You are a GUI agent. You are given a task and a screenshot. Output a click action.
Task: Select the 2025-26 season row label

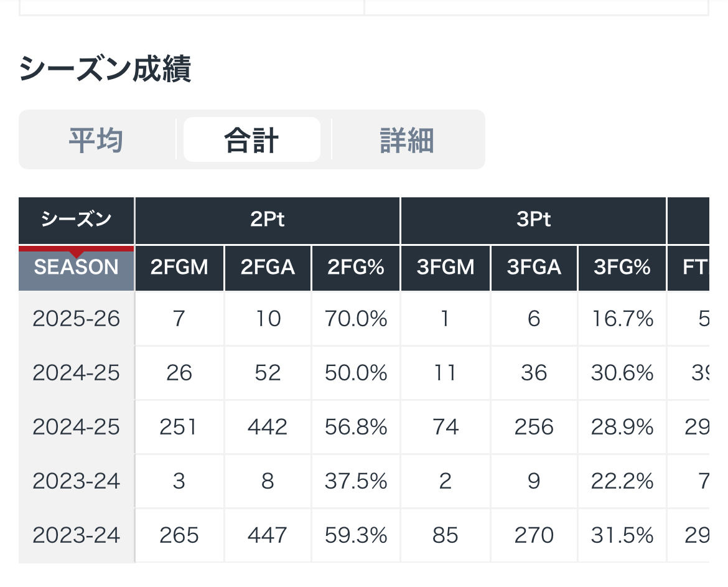77,319
